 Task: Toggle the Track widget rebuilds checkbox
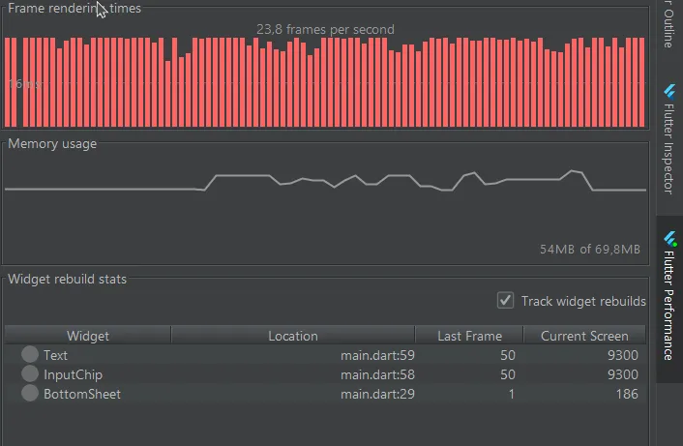[x=505, y=301]
